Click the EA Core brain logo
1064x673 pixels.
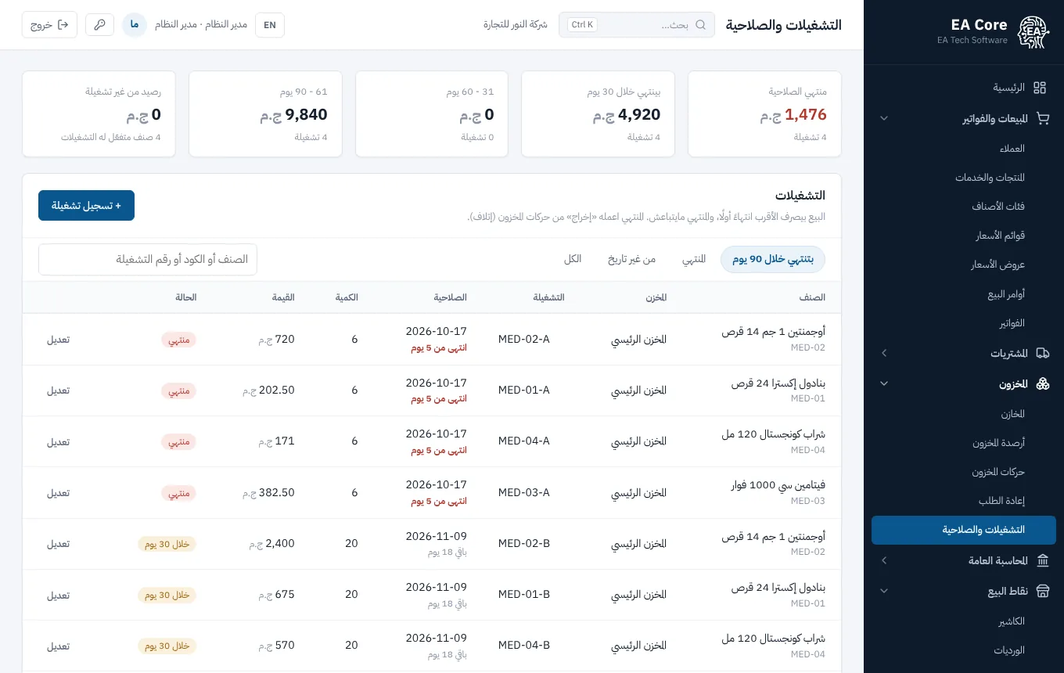click(x=1033, y=33)
